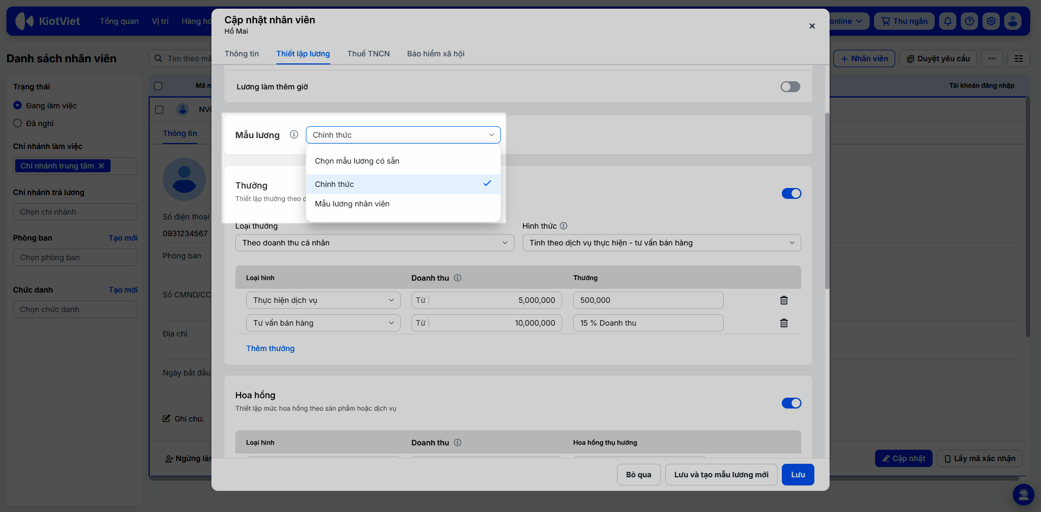The image size is (1041, 512).
Task: Open the notifications bell icon
Action: point(948,21)
